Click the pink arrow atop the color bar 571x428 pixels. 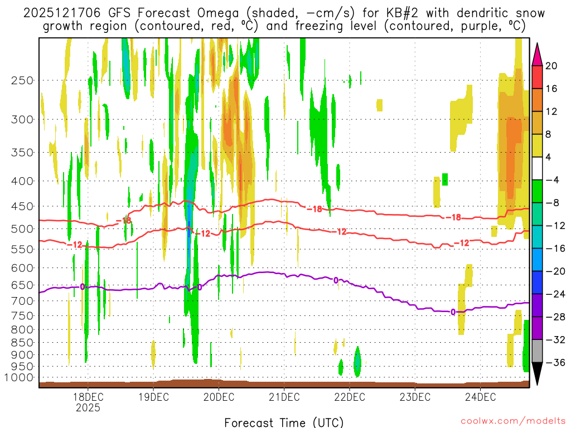tap(537, 54)
